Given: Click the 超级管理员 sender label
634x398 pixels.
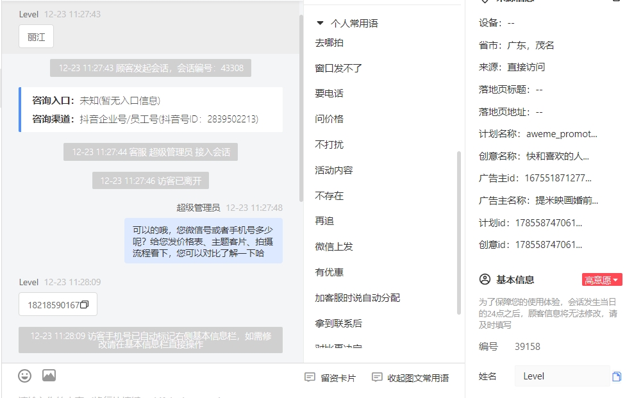Looking at the screenshot, I should pyautogui.click(x=198, y=208).
